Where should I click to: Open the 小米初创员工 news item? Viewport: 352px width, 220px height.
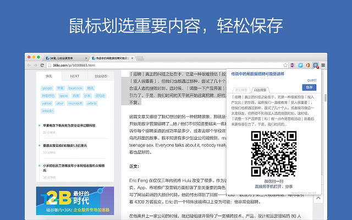pos(74,168)
